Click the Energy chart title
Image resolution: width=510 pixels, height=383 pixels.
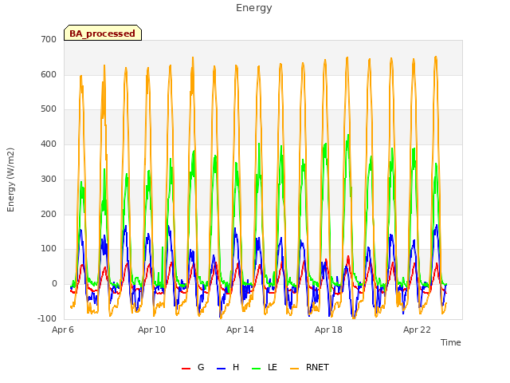[254, 8]
